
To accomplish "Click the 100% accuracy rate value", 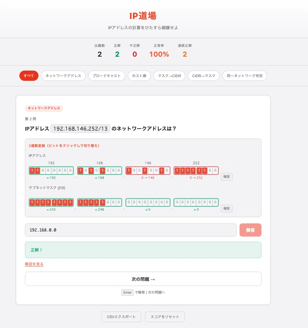I will [x=159, y=54].
